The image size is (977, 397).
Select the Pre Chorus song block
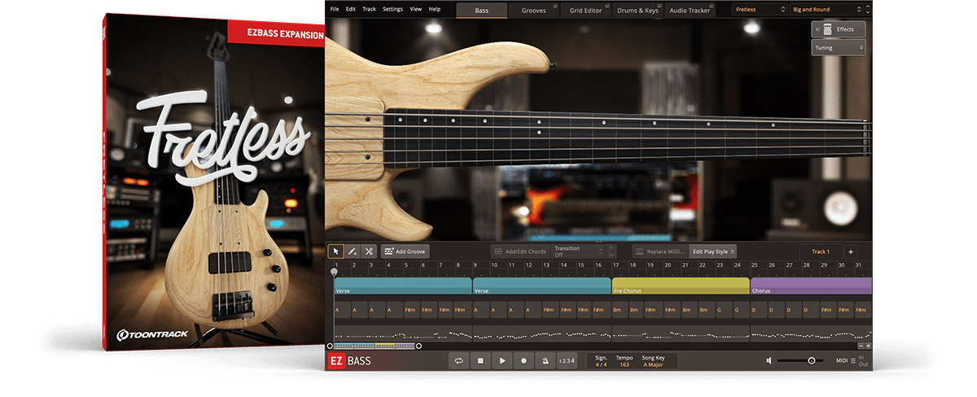coord(681,286)
